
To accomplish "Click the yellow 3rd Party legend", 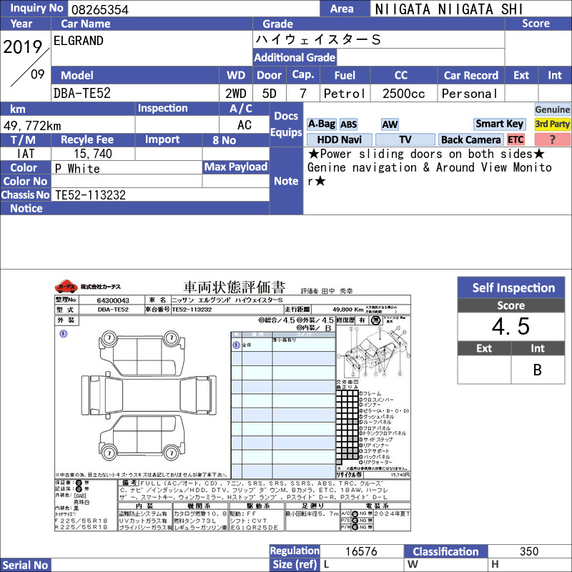I will [553, 124].
